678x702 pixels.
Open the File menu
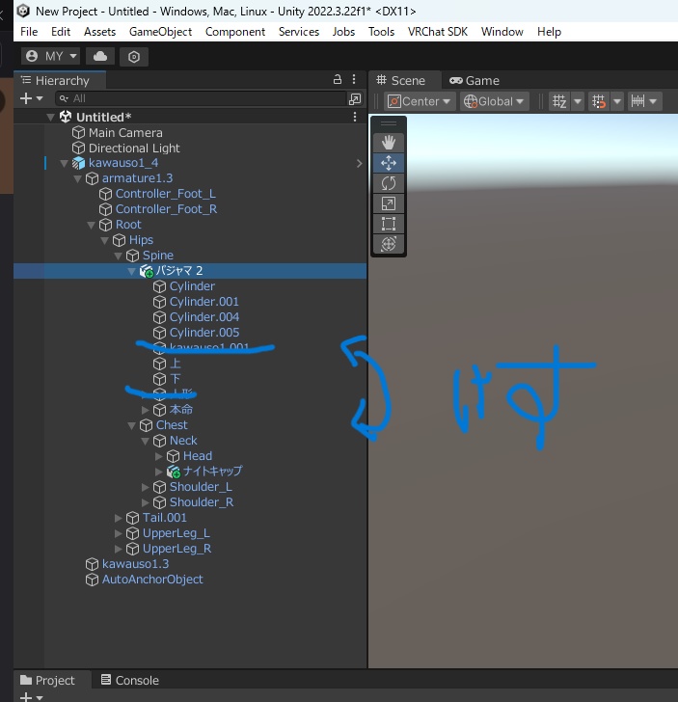pos(29,32)
